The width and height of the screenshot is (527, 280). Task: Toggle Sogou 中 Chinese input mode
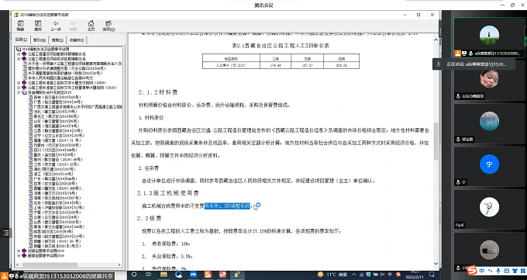pyautogui.click(x=482, y=271)
